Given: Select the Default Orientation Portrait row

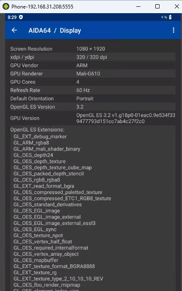Looking at the screenshot, I should 92,98.
